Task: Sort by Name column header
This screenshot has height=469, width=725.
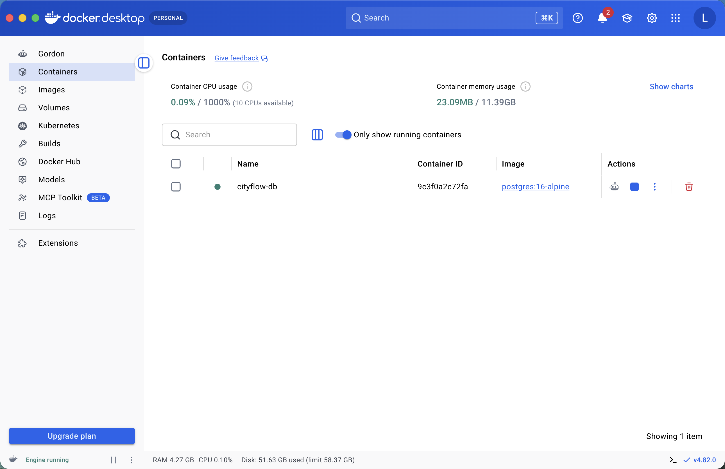Action: click(x=247, y=164)
